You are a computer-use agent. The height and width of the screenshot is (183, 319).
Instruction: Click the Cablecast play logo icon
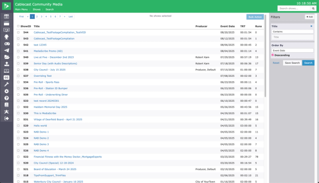point(6,6)
